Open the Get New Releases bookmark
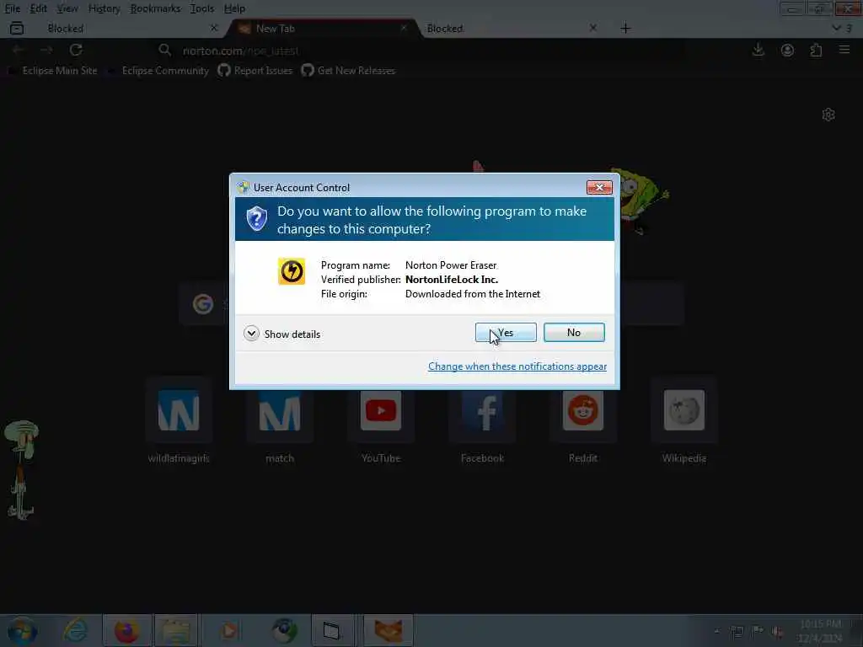 click(348, 71)
